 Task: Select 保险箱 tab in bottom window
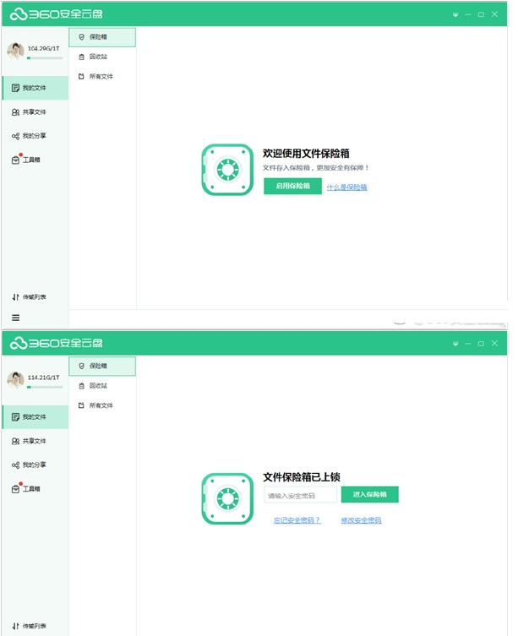[x=102, y=366]
